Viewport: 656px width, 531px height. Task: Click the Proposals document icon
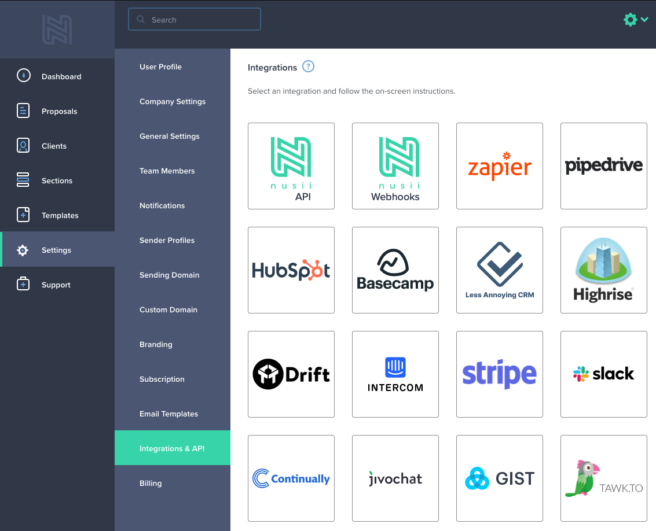pos(23,111)
